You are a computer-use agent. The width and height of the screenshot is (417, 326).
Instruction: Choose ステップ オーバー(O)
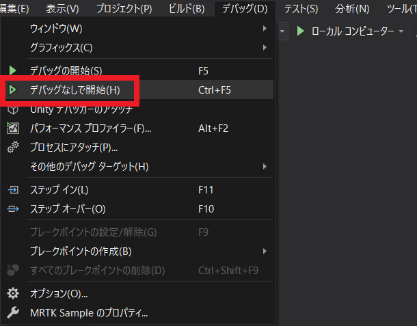(x=138, y=208)
